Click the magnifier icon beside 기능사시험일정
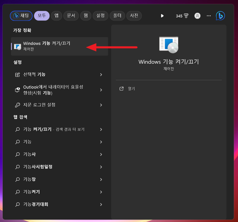The width and height of the screenshot is (238, 222). click(17, 167)
